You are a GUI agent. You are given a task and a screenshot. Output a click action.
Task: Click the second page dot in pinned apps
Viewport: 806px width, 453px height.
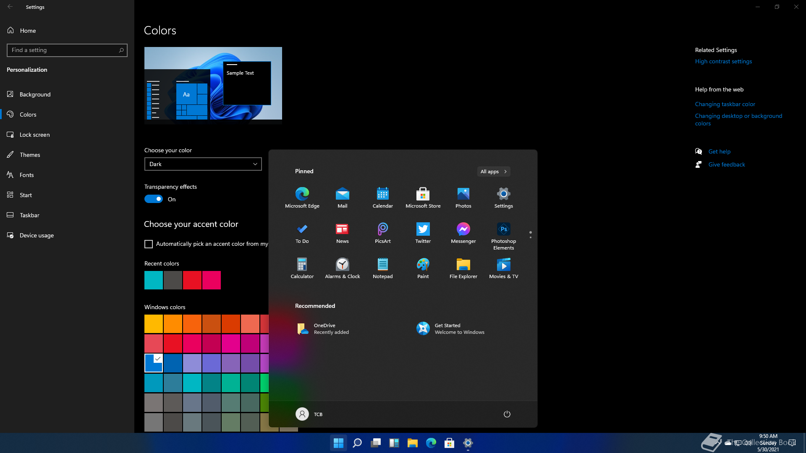pos(531,238)
